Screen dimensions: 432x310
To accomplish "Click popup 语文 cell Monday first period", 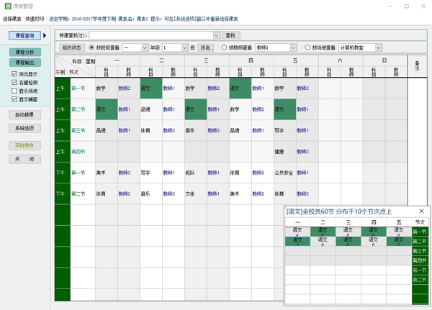I will [x=297, y=232].
